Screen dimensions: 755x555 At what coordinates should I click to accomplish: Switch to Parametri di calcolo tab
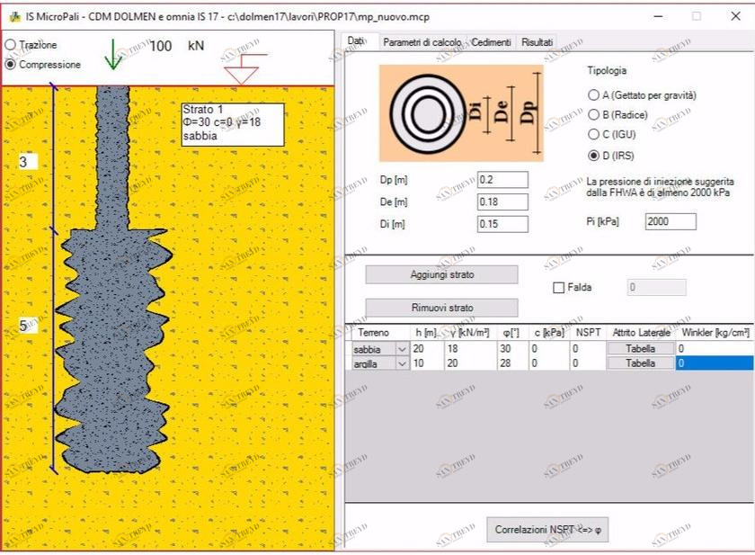click(x=422, y=42)
